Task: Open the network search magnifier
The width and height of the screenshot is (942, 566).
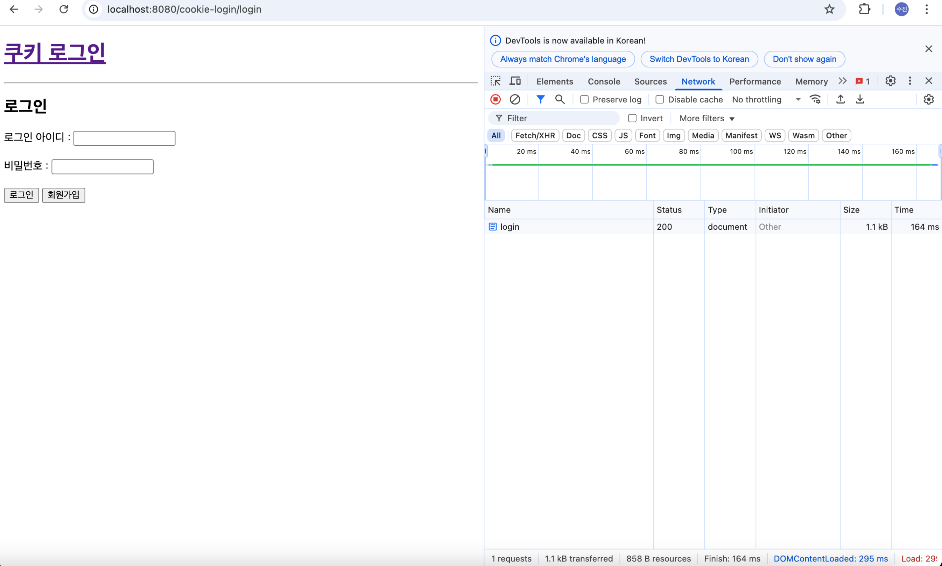Action: click(560, 100)
